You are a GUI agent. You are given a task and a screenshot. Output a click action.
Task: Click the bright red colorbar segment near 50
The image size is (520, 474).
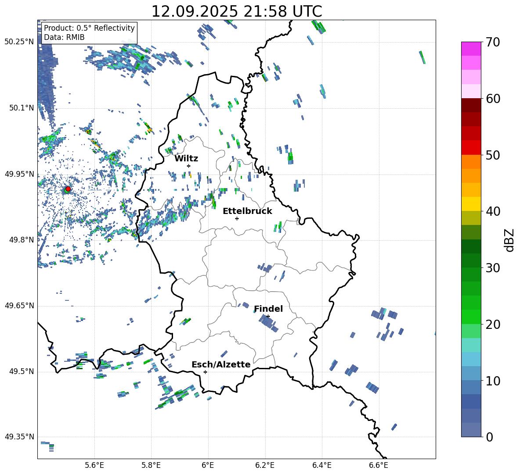click(x=471, y=148)
